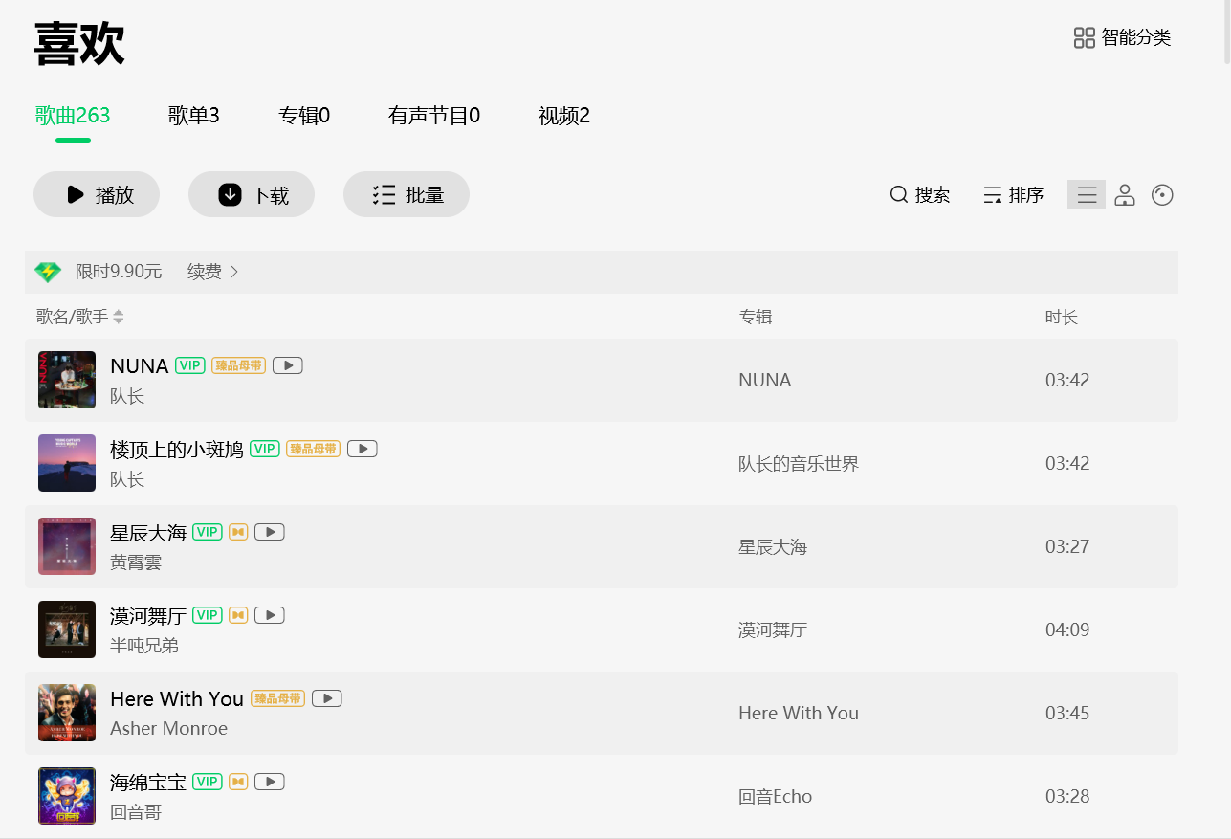Click the Here With You cover thumbnail

(x=67, y=713)
